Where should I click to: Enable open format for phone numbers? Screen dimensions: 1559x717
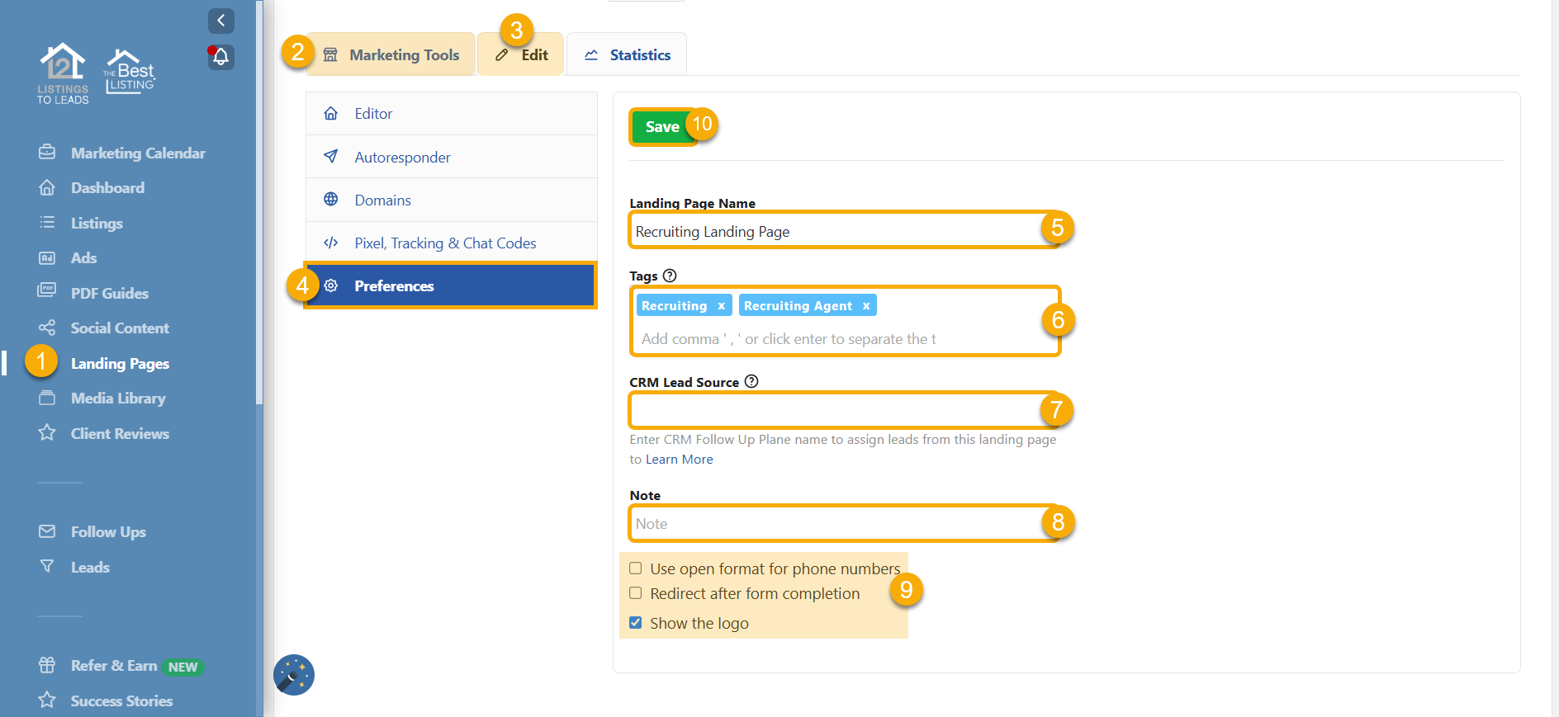click(x=636, y=568)
